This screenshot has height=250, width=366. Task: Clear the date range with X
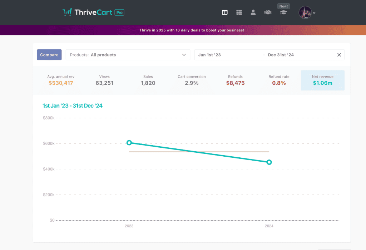(339, 55)
